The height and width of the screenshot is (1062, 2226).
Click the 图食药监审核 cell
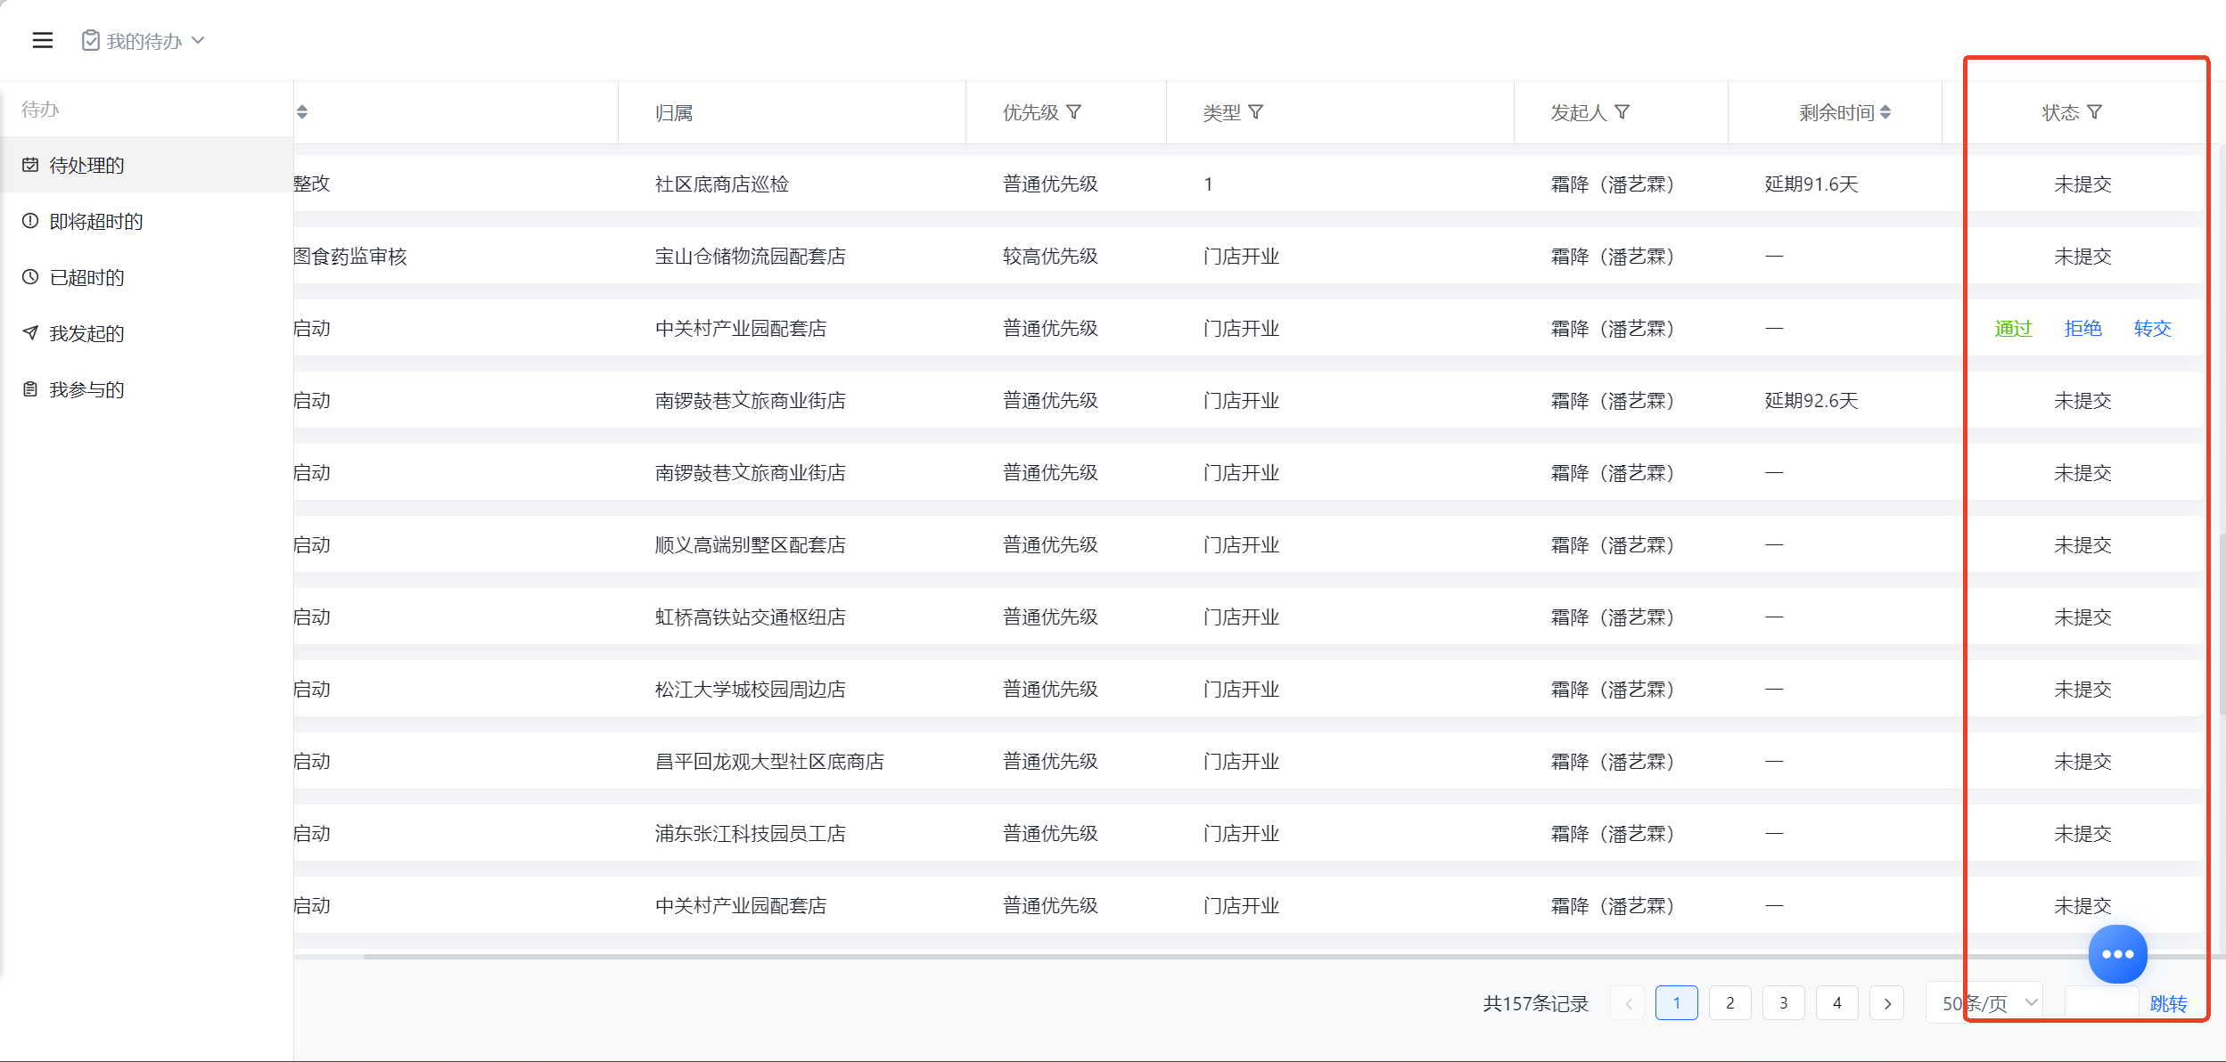350,257
